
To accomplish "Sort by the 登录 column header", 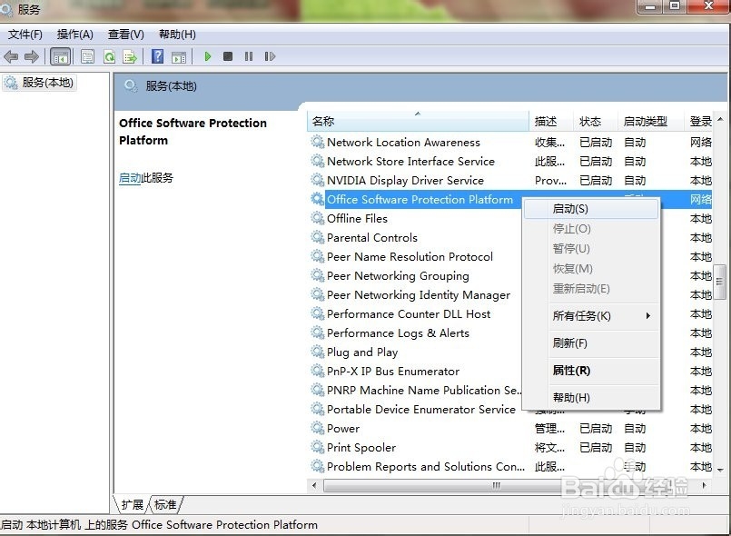I will click(x=699, y=122).
